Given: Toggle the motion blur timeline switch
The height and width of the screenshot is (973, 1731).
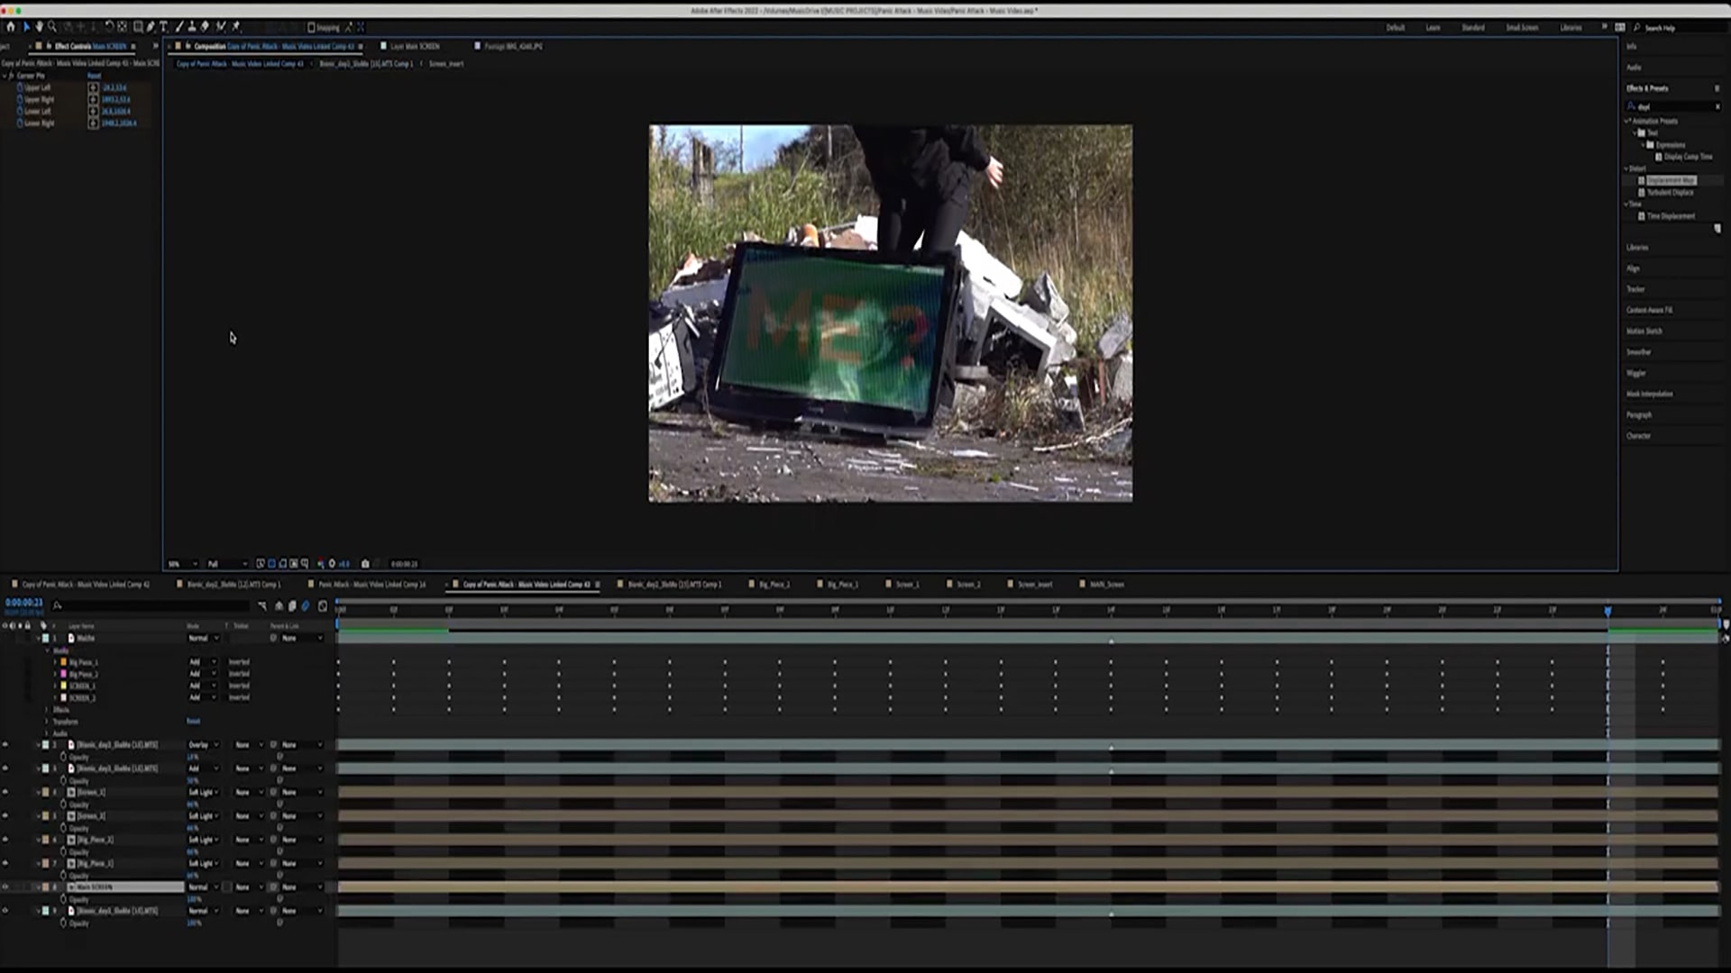Looking at the screenshot, I should click(306, 605).
